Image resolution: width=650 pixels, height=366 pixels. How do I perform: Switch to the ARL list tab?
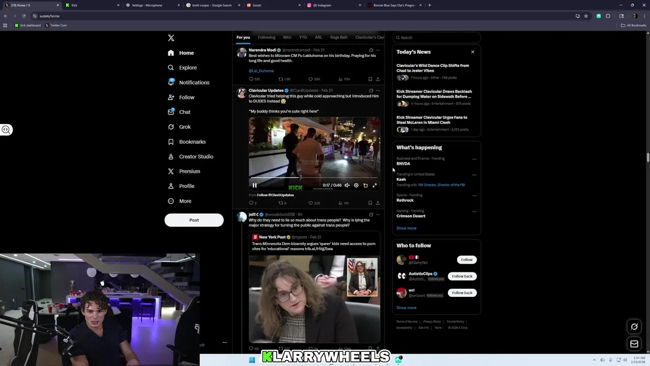pos(318,37)
